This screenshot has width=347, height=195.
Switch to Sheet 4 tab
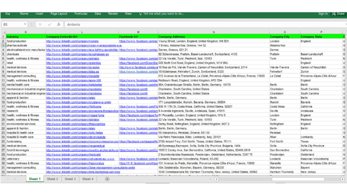pos(88,179)
